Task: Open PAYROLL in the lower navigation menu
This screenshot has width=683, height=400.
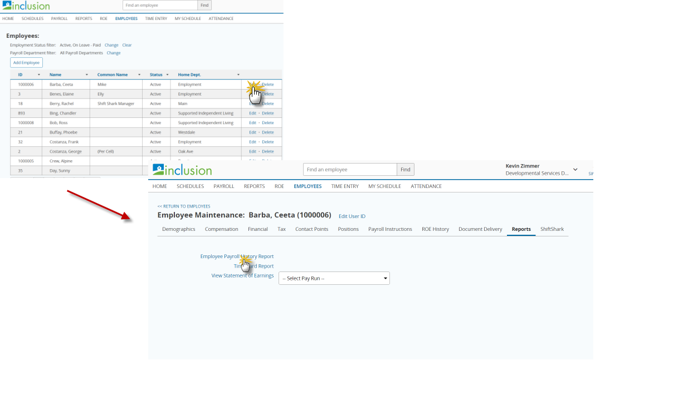Action: click(x=224, y=186)
